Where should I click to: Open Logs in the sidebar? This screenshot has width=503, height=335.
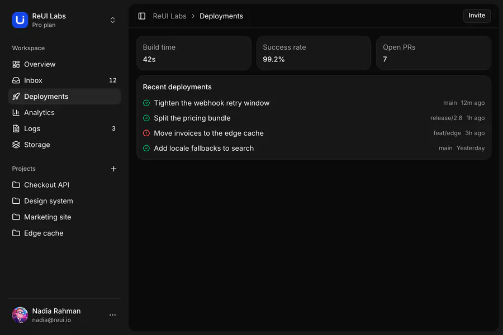(64, 128)
